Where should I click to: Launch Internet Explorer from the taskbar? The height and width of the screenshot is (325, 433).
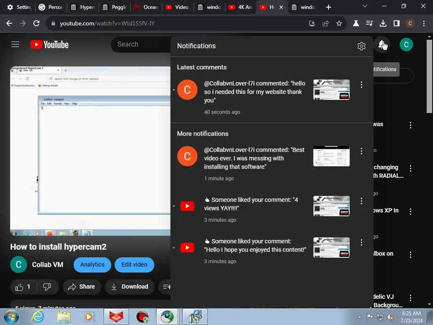point(38,317)
